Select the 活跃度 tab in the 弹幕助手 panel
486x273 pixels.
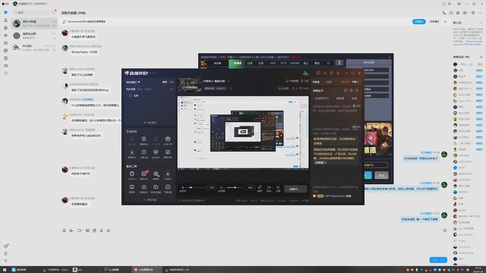point(340,98)
